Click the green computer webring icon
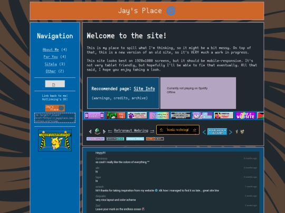 [x=97, y=131]
